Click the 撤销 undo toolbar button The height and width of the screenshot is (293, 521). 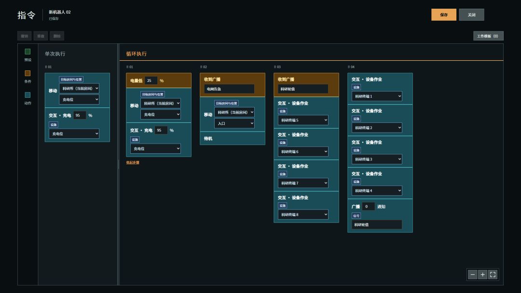click(25, 36)
